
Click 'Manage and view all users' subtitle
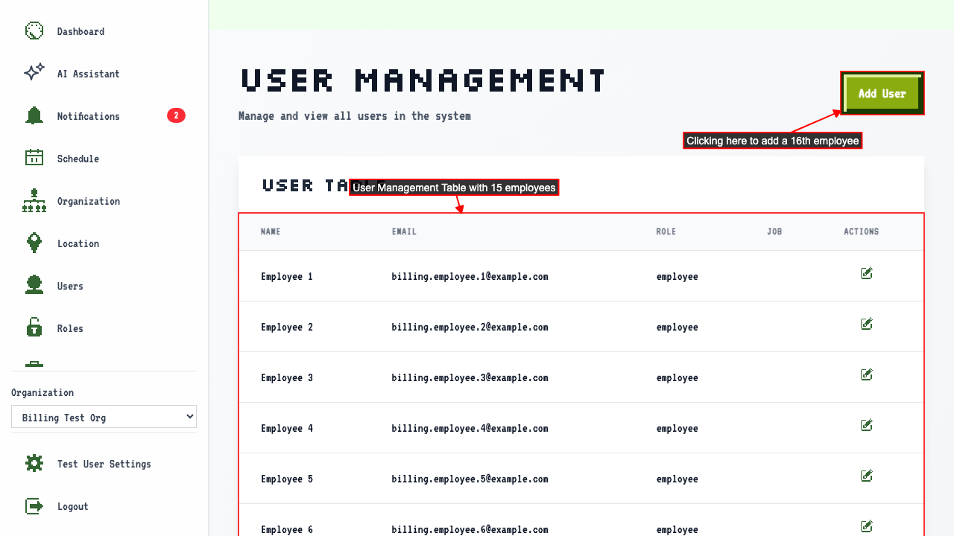point(355,116)
